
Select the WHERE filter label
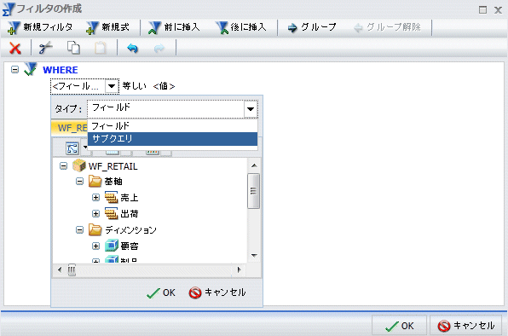(x=61, y=70)
